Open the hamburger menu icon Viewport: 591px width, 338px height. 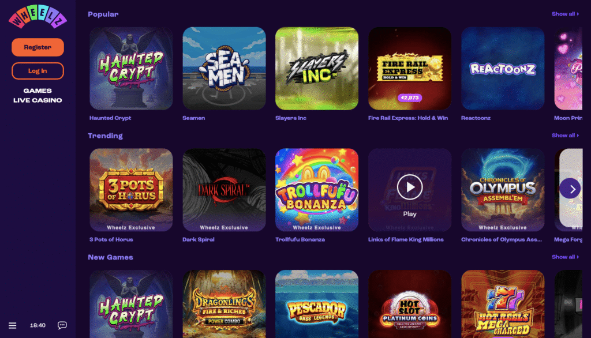(13, 325)
